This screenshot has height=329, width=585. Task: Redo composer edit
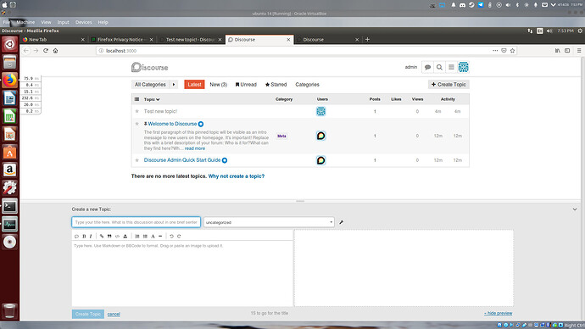[x=179, y=236]
